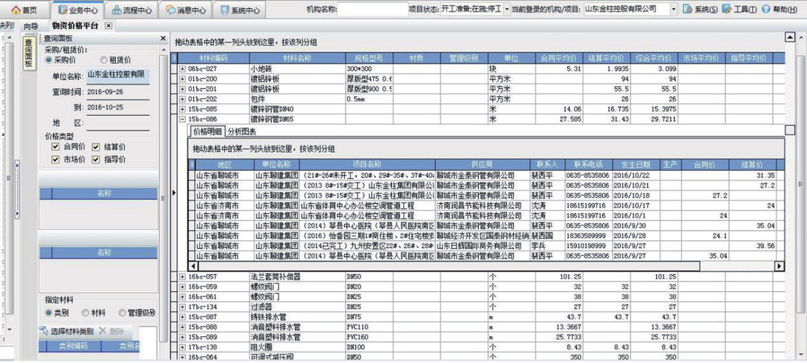Open the 项目状态 dropdown arrow

click(x=507, y=9)
